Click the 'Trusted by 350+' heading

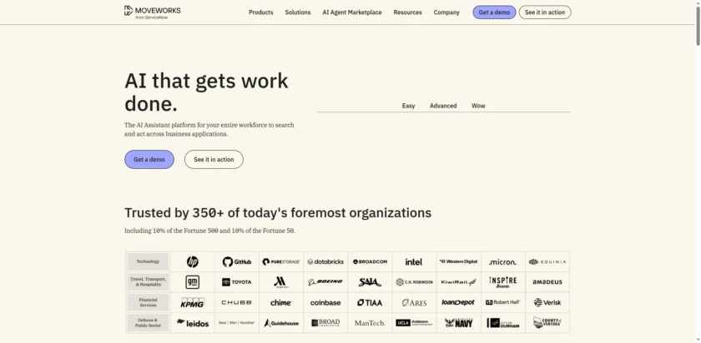point(278,213)
